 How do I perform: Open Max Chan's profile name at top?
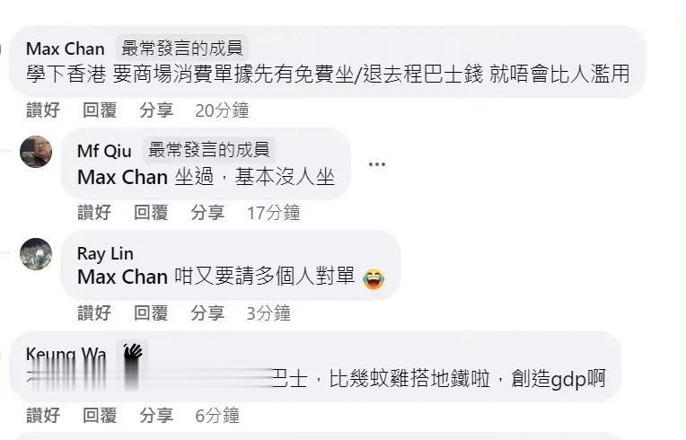click(66, 48)
